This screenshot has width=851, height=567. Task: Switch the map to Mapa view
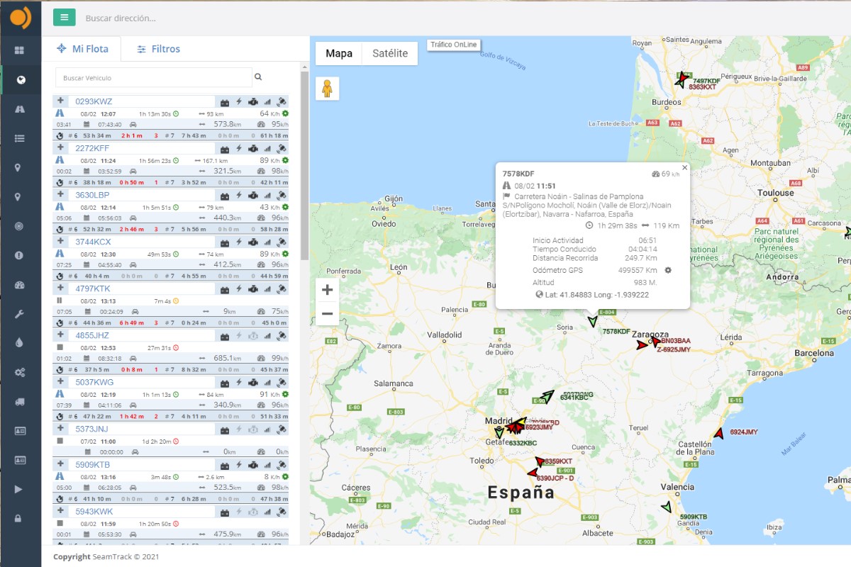point(339,53)
